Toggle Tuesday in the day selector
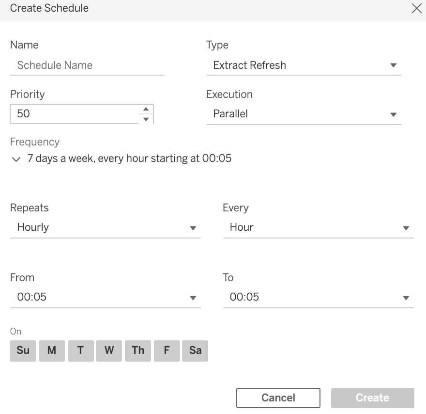 tap(81, 350)
